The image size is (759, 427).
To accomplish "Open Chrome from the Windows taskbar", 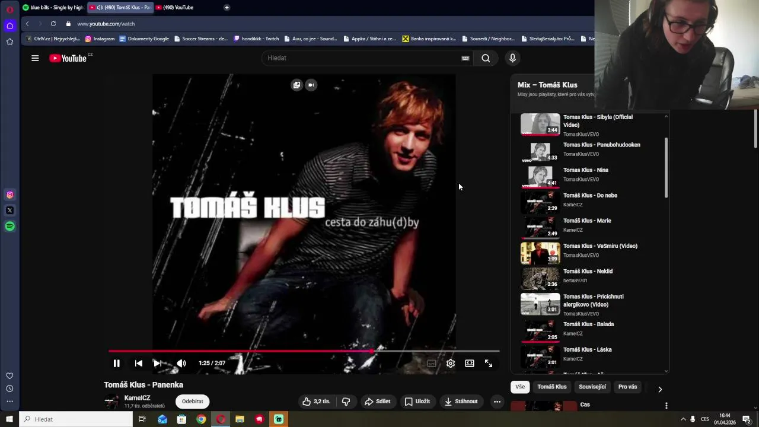I will [x=201, y=419].
